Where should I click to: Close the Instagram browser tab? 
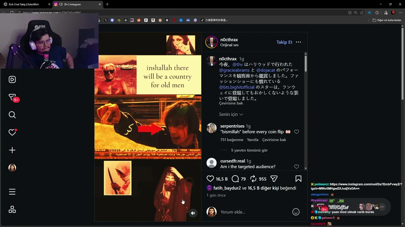[x=100, y=4]
